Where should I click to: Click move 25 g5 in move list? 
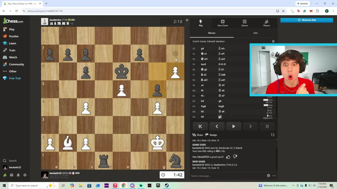click(220, 117)
